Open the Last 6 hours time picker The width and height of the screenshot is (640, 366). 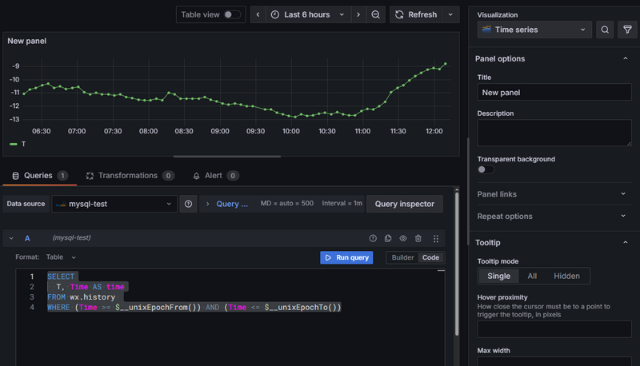point(308,14)
